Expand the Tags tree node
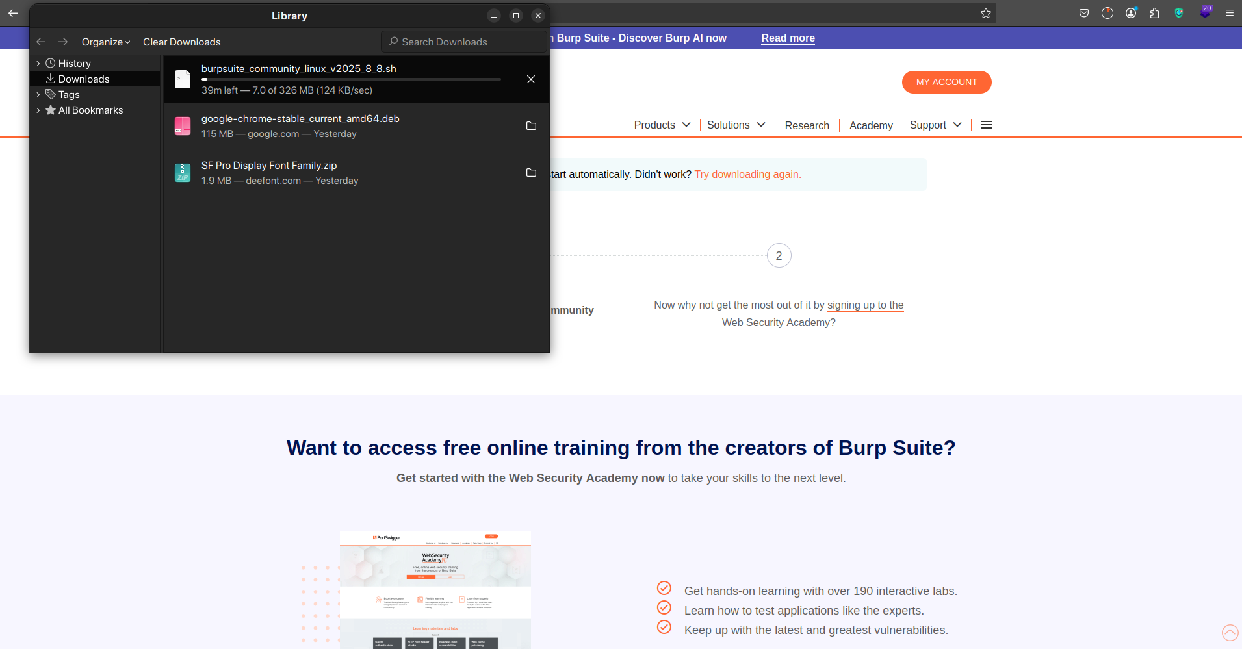Screen dimensions: 1242x649 (38, 95)
